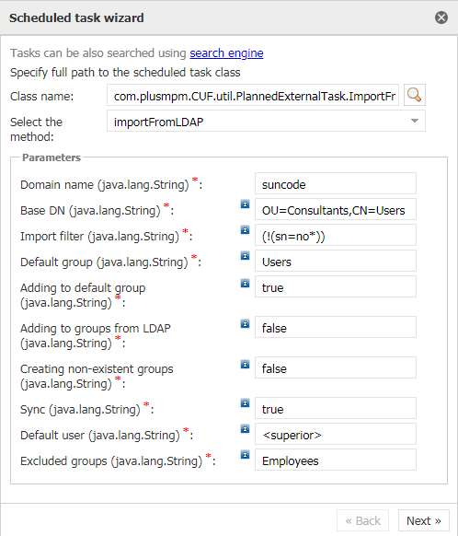Click the Sync parameter info icon

(245, 403)
